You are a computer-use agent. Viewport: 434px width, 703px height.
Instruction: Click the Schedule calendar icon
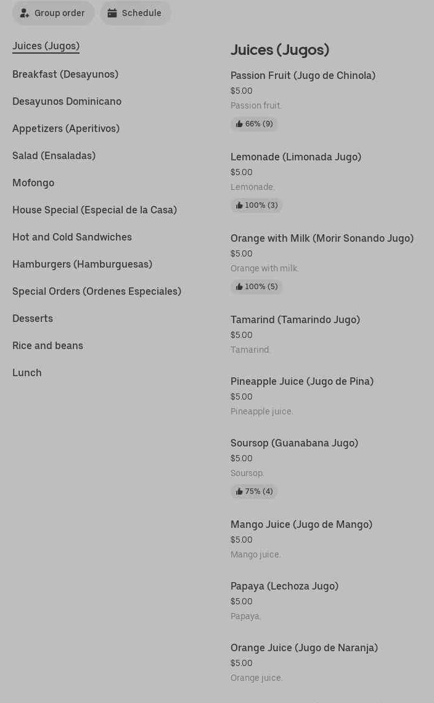click(112, 13)
